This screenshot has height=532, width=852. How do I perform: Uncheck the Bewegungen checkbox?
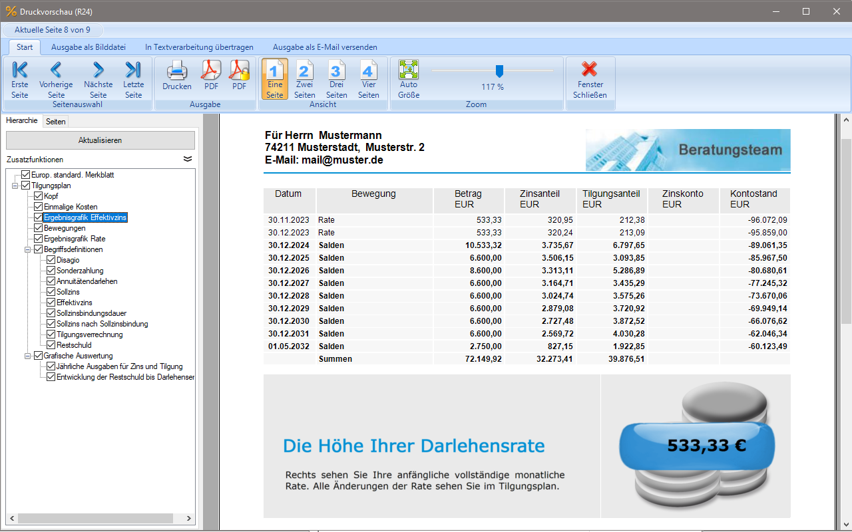tap(39, 228)
